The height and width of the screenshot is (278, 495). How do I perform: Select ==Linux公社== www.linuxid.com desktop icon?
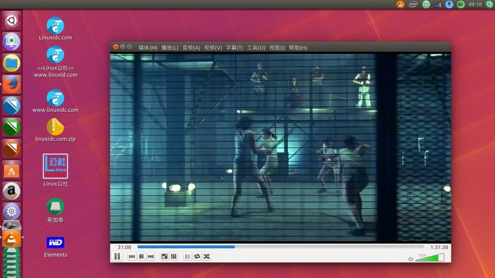point(55,62)
